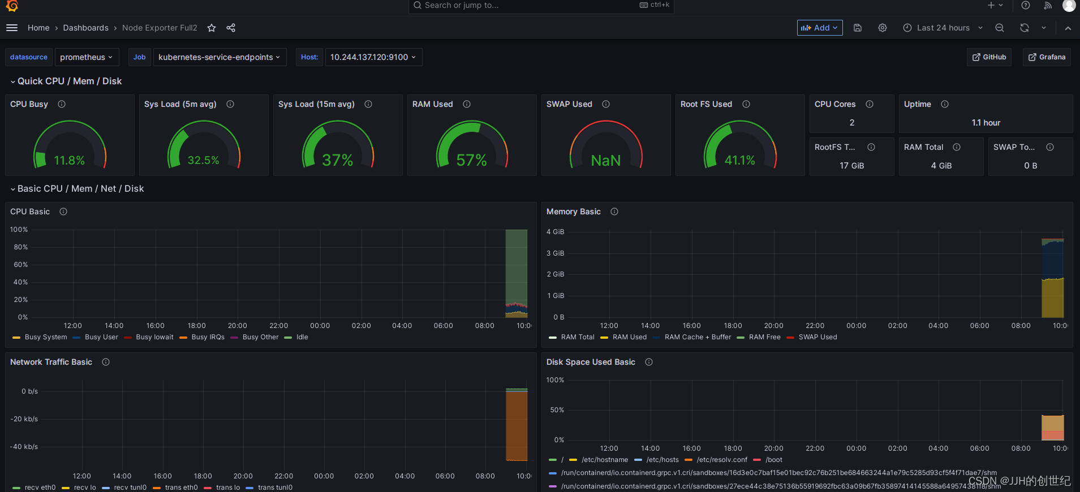1080x492 pixels.
Task: Toggle recv eth0 series in Network legend
Action: pyautogui.click(x=40, y=487)
